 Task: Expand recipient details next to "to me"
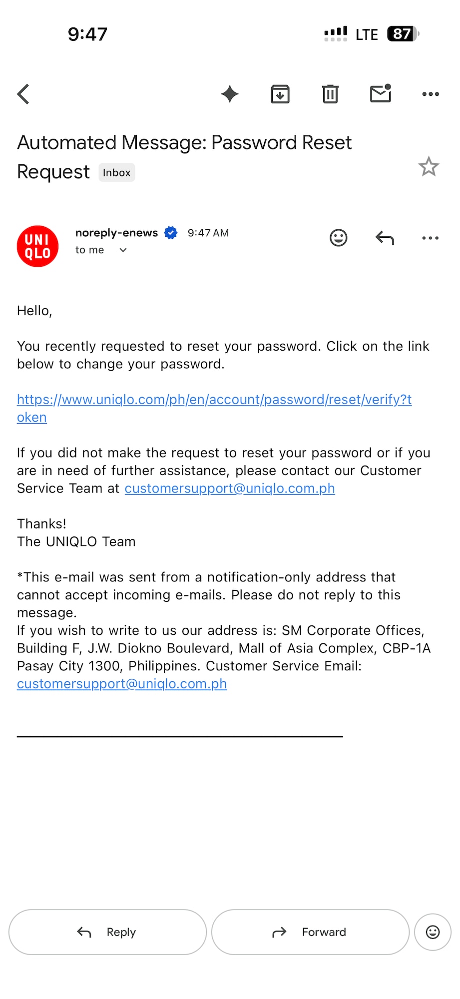[123, 250]
